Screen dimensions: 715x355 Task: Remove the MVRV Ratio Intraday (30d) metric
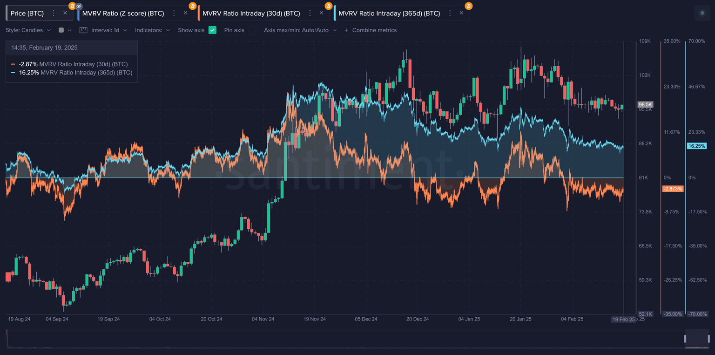click(x=322, y=13)
